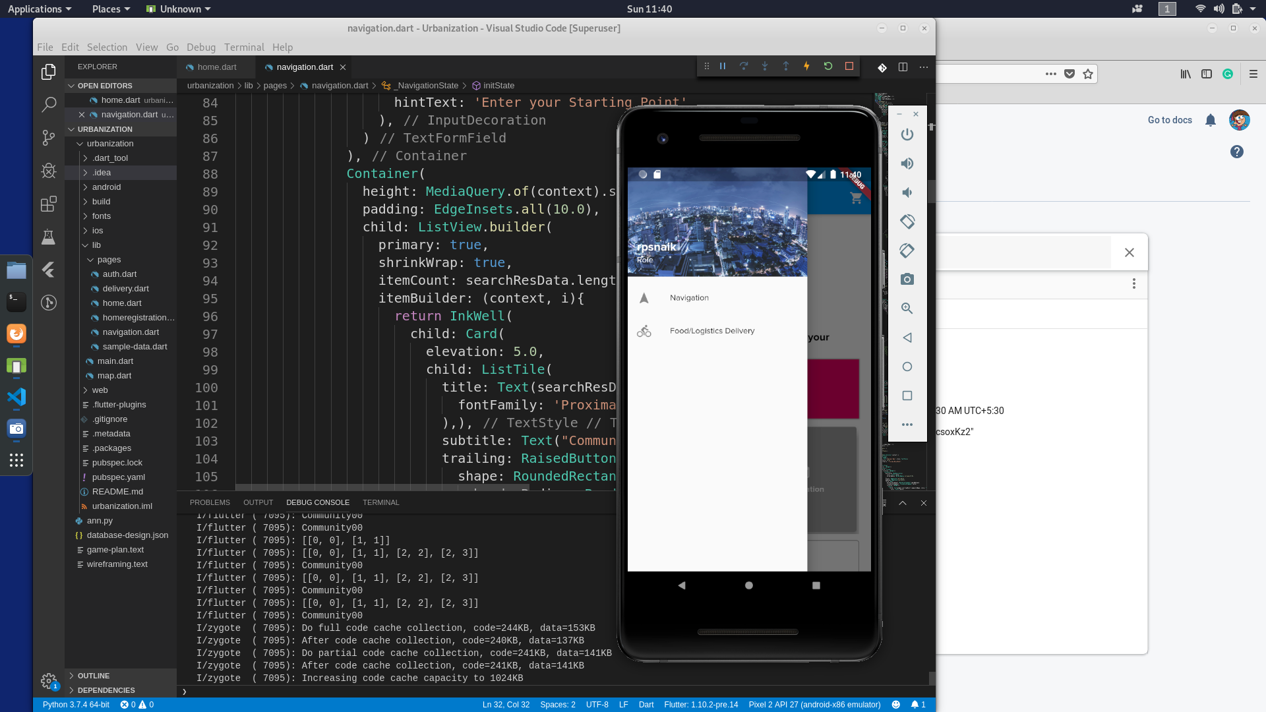Open the Search view in activity bar
This screenshot has width=1266, height=712.
tap(49, 104)
